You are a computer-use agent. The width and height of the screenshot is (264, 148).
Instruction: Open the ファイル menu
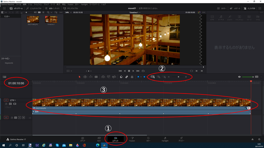tap(18, 5)
